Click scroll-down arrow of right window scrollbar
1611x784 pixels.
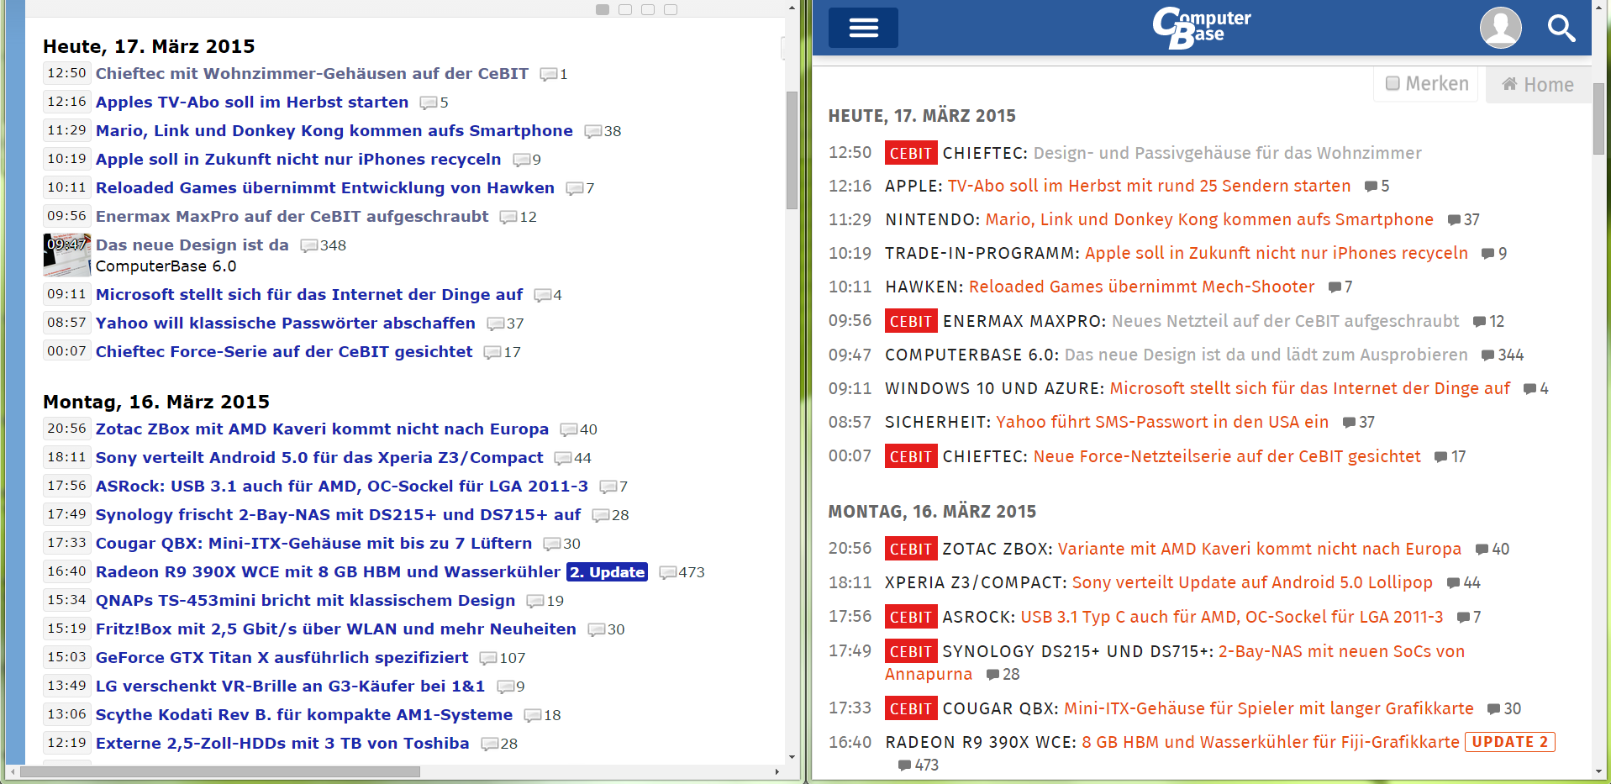coord(1598,771)
